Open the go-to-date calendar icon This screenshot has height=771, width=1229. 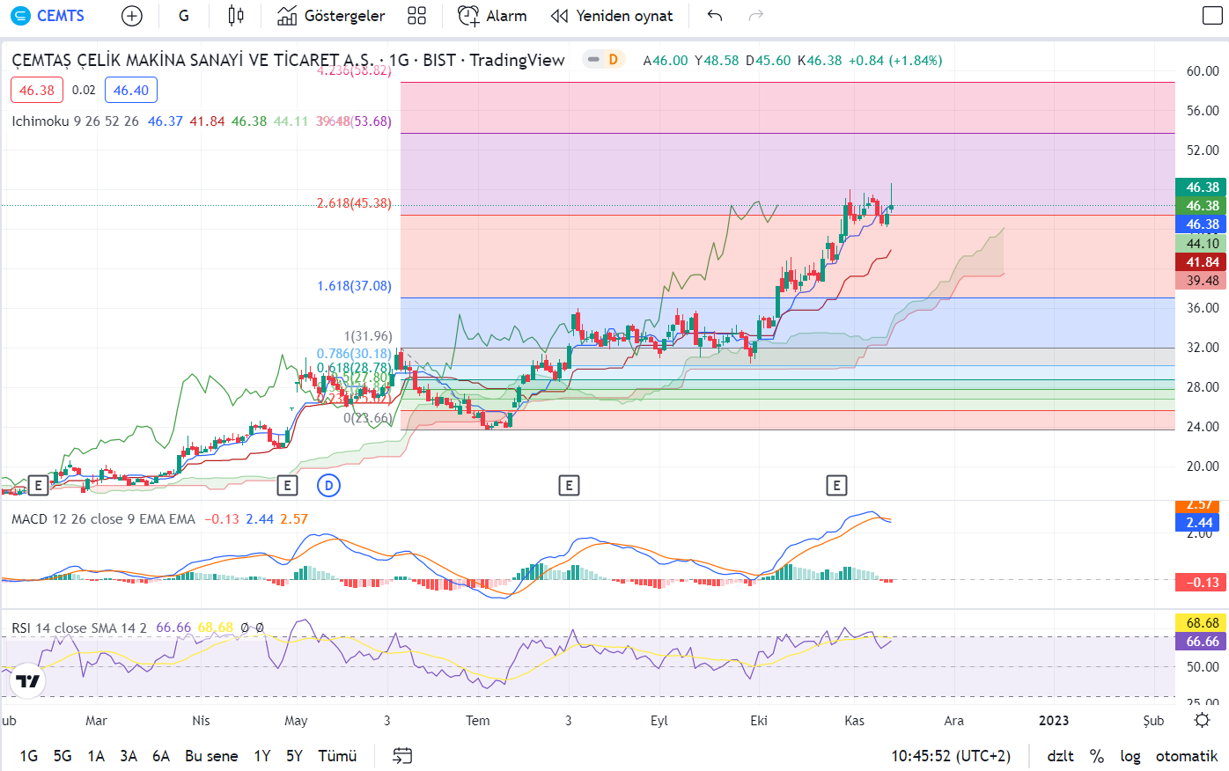tap(402, 756)
